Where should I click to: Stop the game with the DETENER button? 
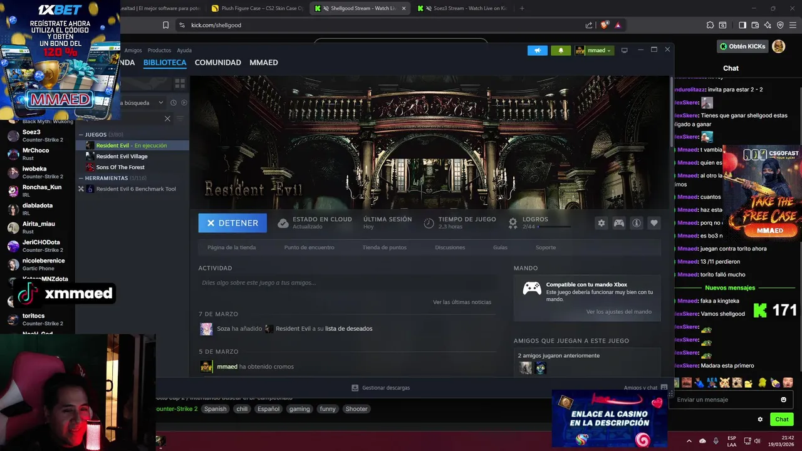[x=232, y=223]
